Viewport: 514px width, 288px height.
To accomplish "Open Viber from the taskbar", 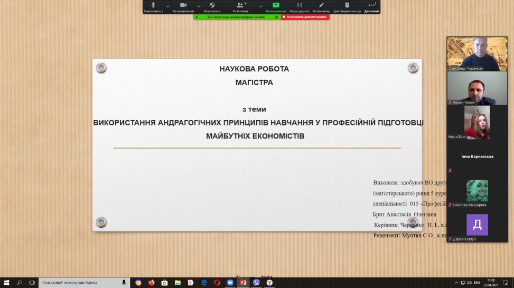I will coord(257,283).
